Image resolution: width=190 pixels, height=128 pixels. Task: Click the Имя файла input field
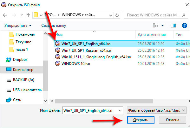click(x=93, y=110)
